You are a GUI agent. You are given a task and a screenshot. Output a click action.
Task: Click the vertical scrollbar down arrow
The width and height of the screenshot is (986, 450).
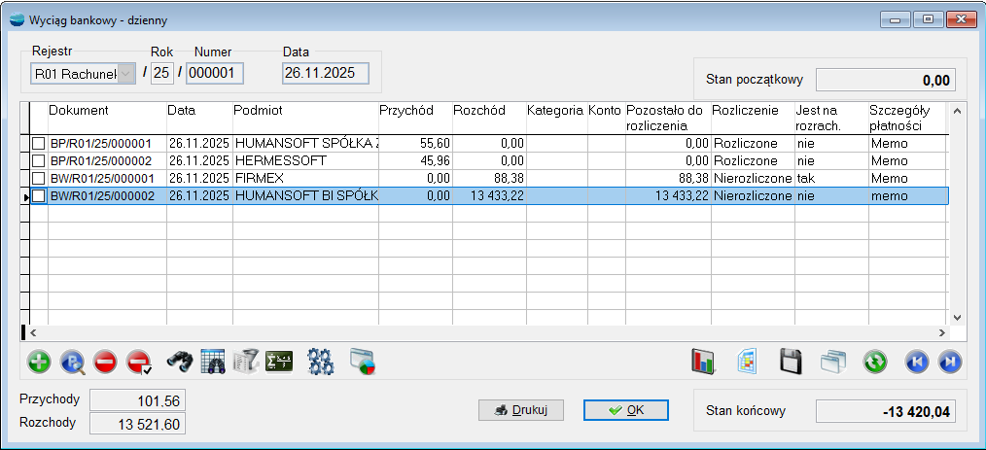coord(956,317)
